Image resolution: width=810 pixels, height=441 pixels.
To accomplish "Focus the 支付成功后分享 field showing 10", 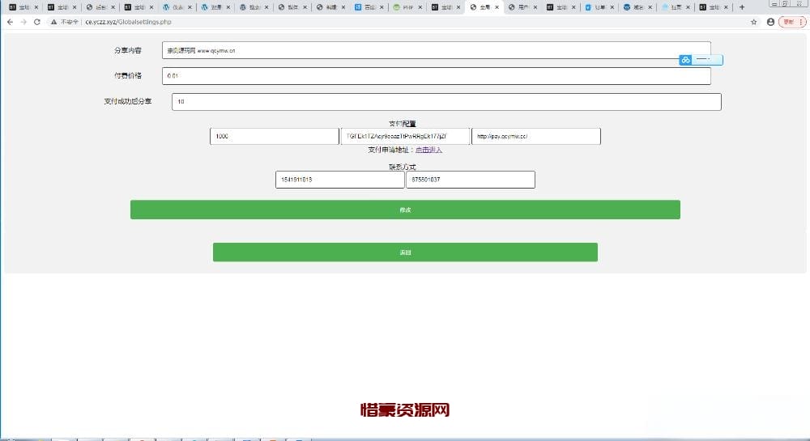I will (446, 102).
